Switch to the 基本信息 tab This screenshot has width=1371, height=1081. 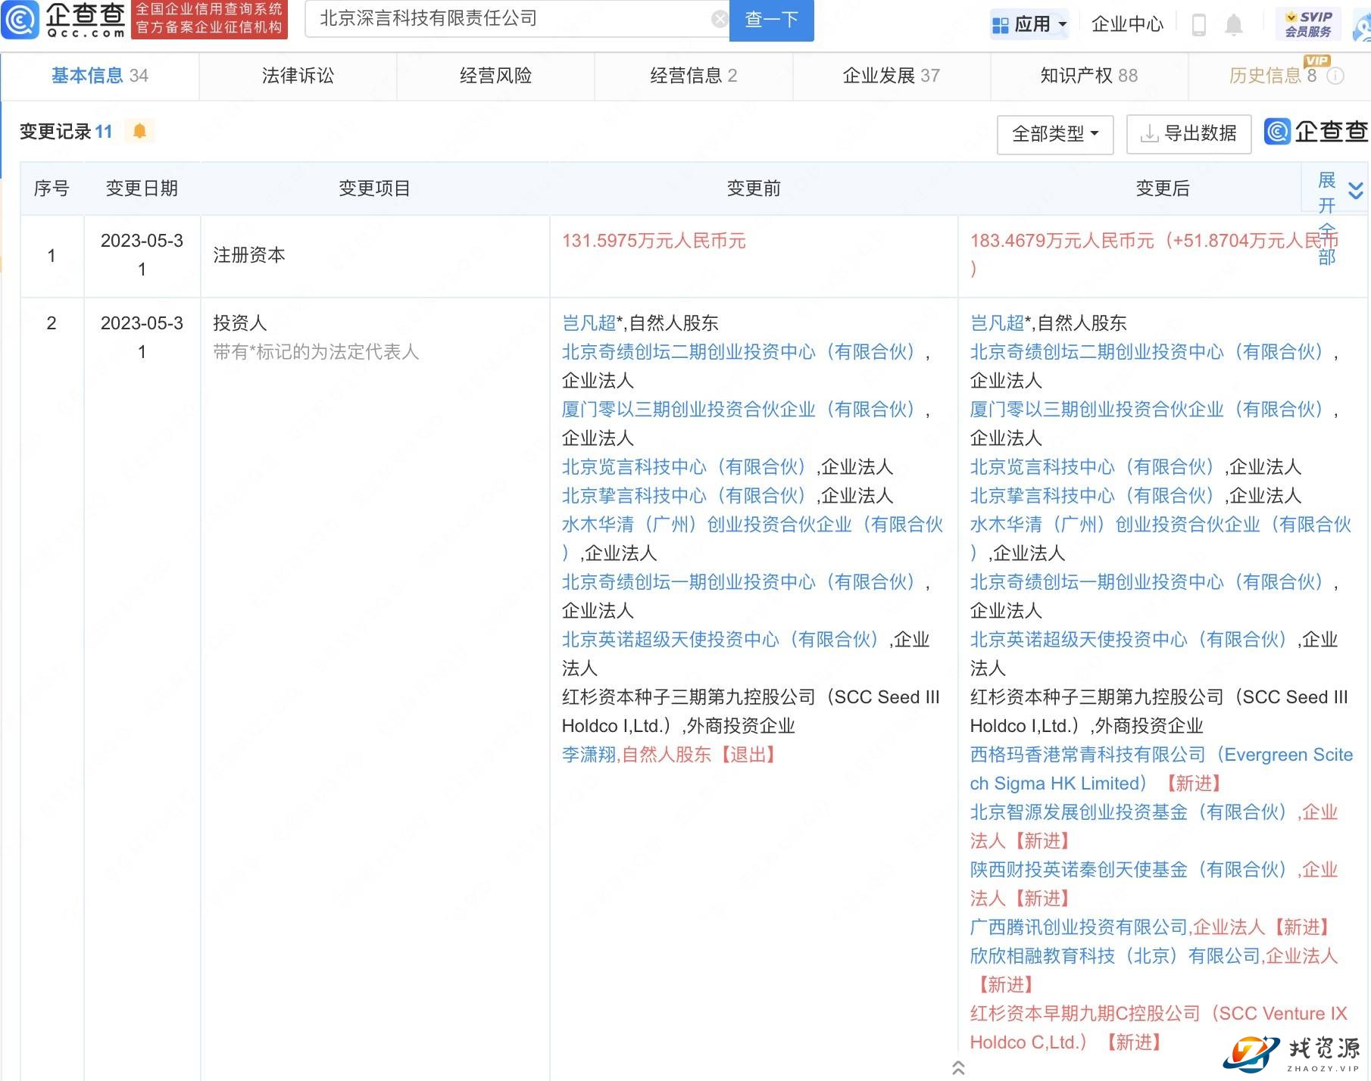pyautogui.click(x=99, y=76)
